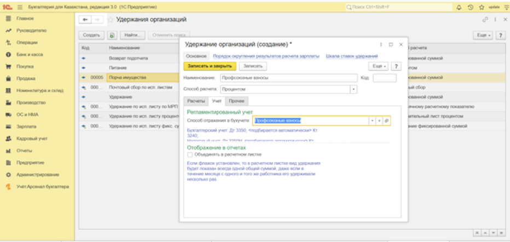This screenshot has width=510, height=242.
Task: Open Шкала ставок удержаний link
Action: 351,56
